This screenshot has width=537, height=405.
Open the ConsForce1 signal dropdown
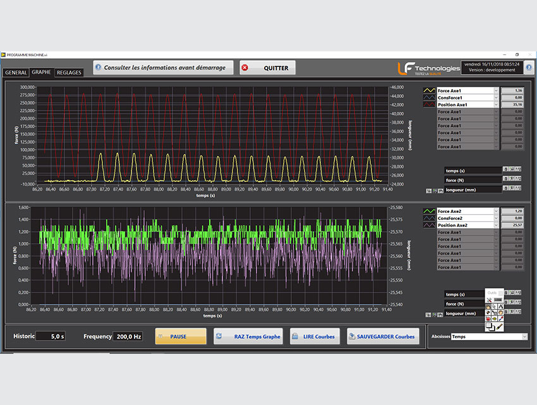pos(495,98)
